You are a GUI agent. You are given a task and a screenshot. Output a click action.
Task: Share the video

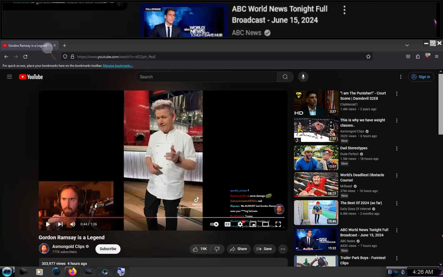(238, 249)
